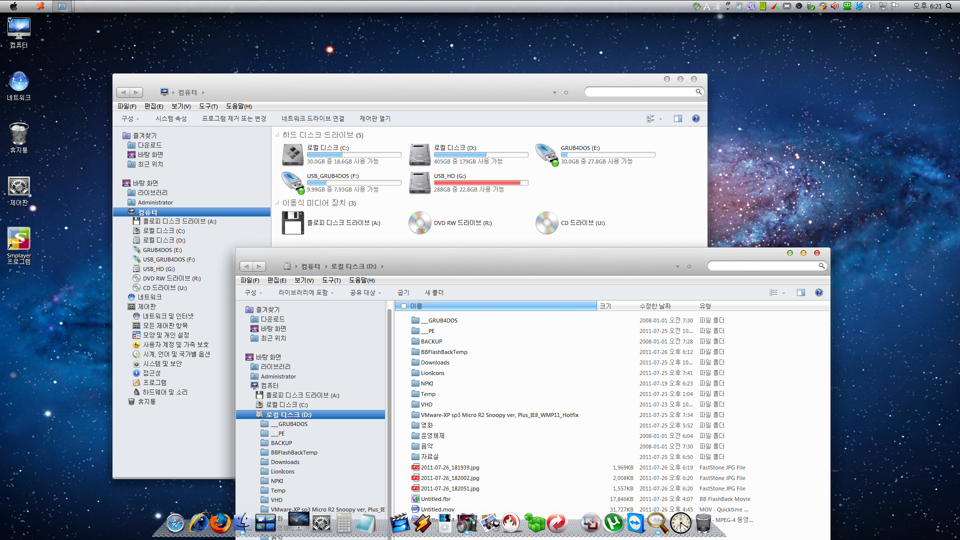This screenshot has width=960, height=540.
Task: Tick the select-all checkbox beside 이름 header
Action: click(403, 306)
